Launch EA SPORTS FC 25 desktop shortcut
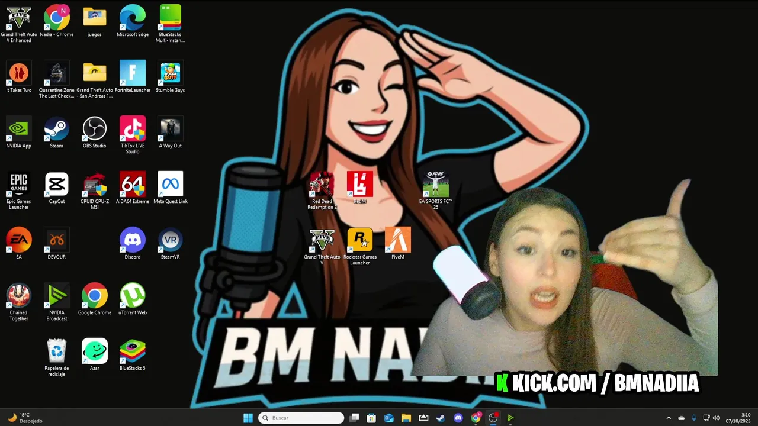The width and height of the screenshot is (758, 426). pos(436,191)
